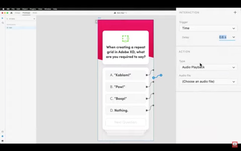Open the Trigger dropdown showing Time

tap(208, 28)
